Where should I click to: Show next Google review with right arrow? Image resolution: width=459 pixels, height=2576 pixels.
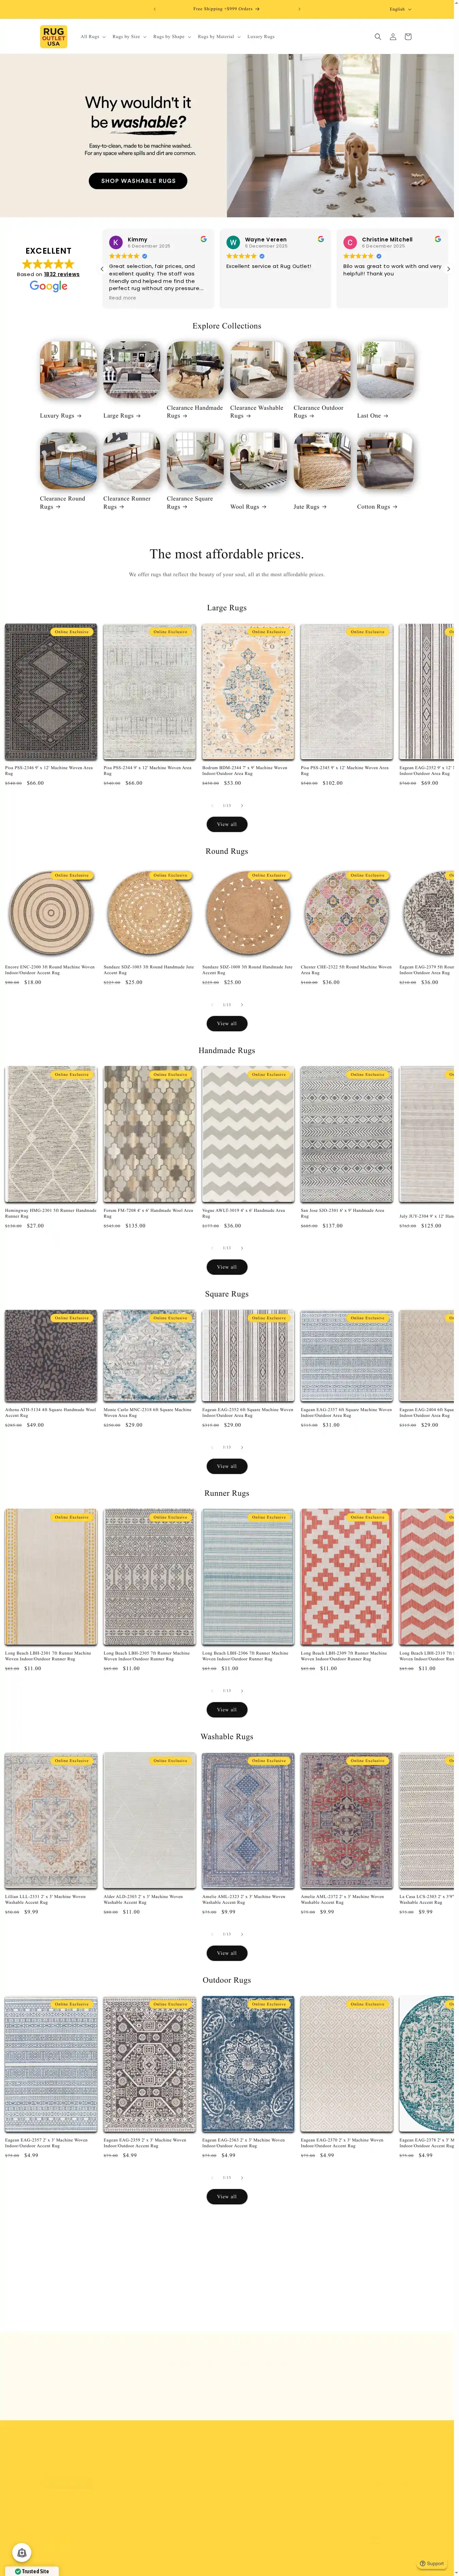coord(448,269)
